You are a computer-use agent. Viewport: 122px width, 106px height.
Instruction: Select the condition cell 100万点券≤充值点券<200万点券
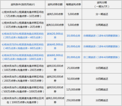click(23, 68)
